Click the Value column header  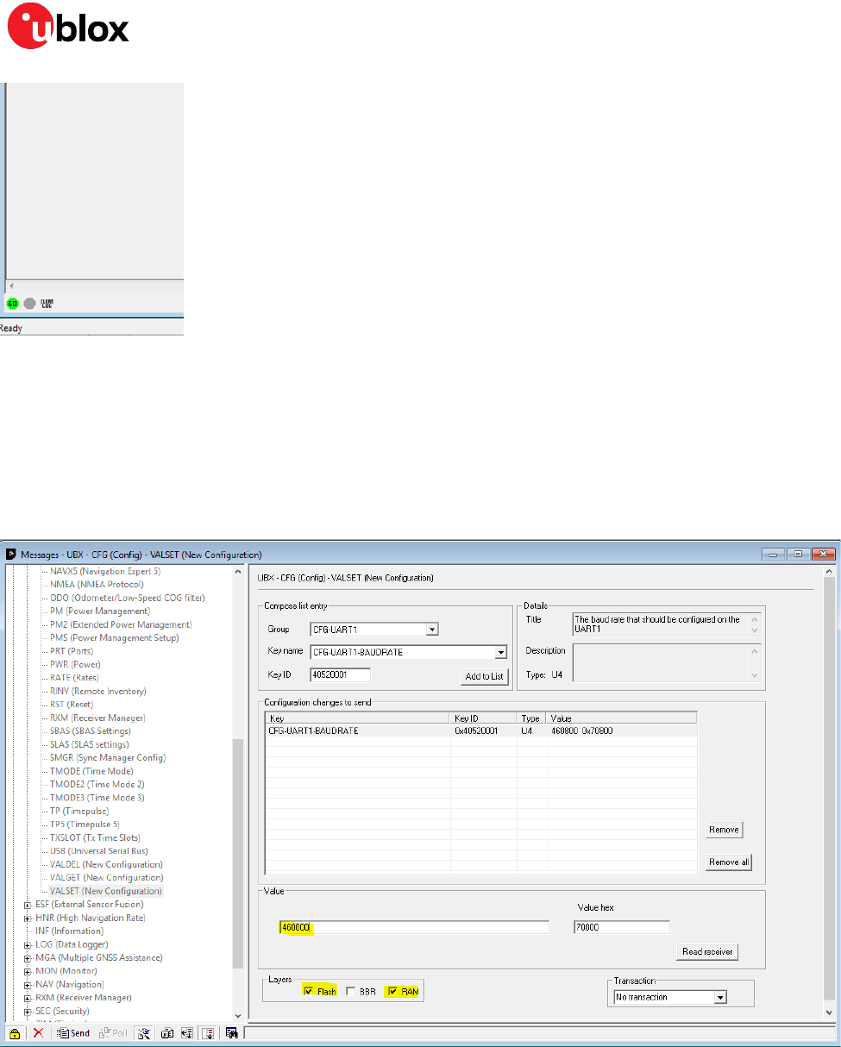point(621,718)
